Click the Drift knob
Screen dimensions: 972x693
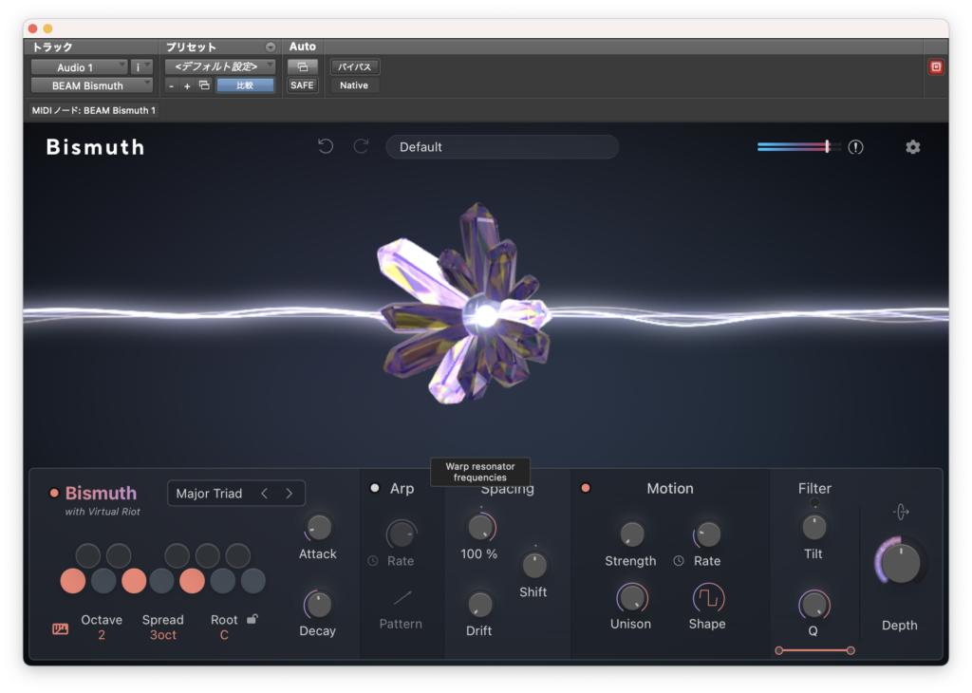(479, 605)
